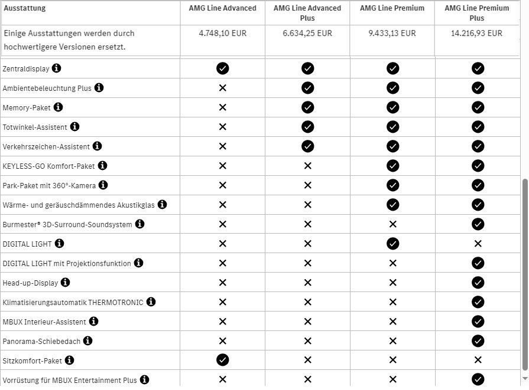Select the AMG Line Advanced column header

(x=222, y=8)
